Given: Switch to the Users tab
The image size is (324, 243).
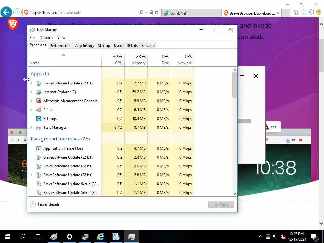Looking at the screenshot, I should [118, 46].
